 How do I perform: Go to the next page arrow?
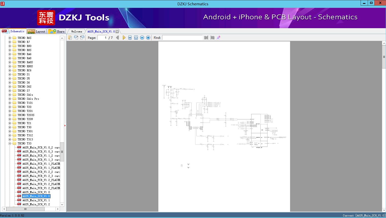[x=124, y=38]
